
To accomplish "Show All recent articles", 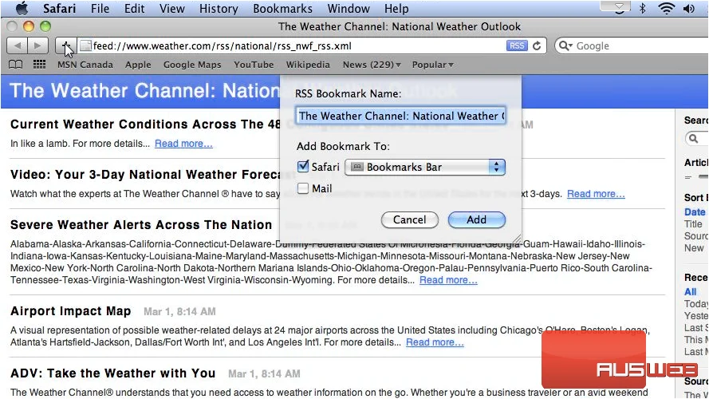I will pyautogui.click(x=690, y=292).
